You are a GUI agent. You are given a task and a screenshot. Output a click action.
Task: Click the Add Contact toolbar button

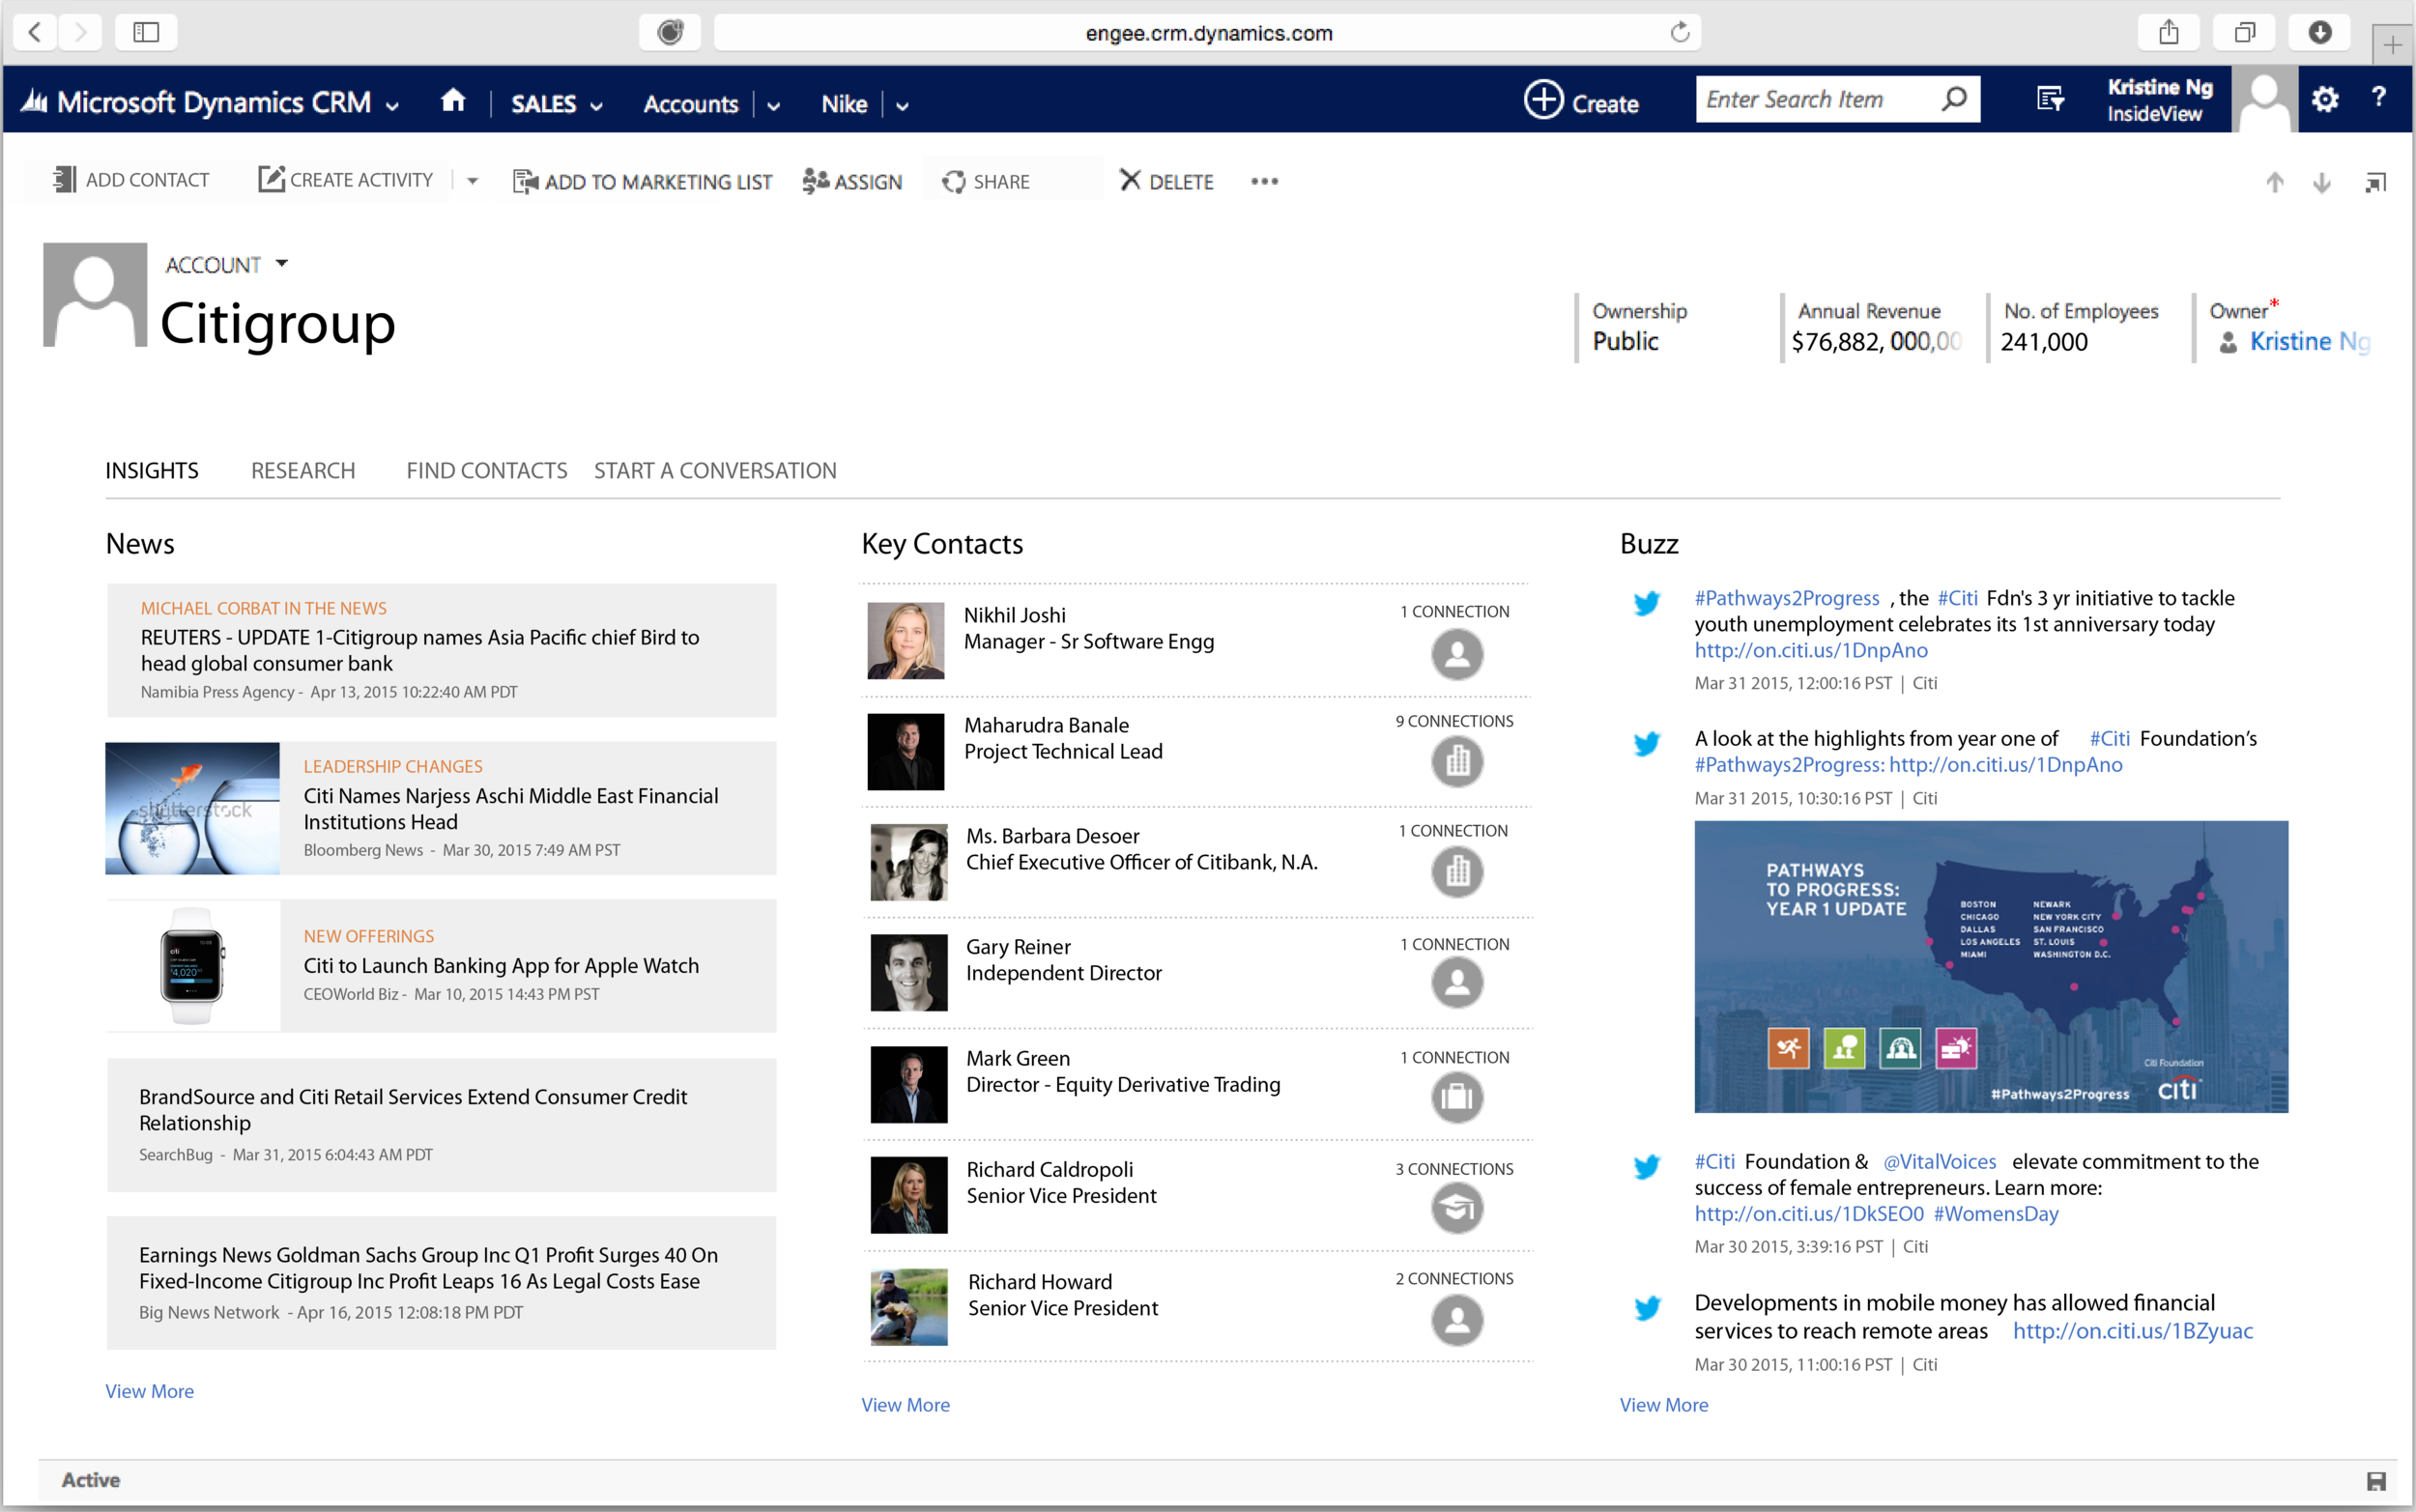(131, 180)
